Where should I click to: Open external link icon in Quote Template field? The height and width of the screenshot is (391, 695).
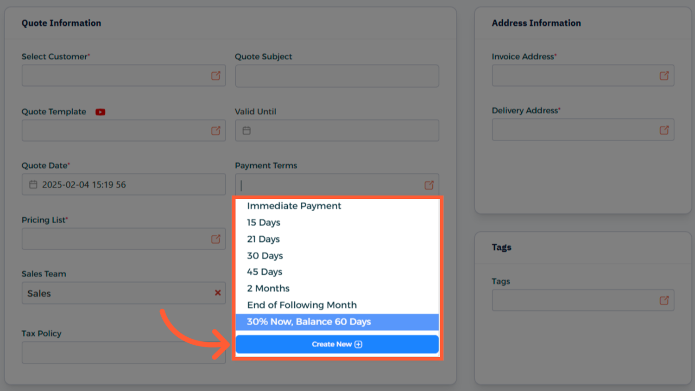pyautogui.click(x=216, y=131)
